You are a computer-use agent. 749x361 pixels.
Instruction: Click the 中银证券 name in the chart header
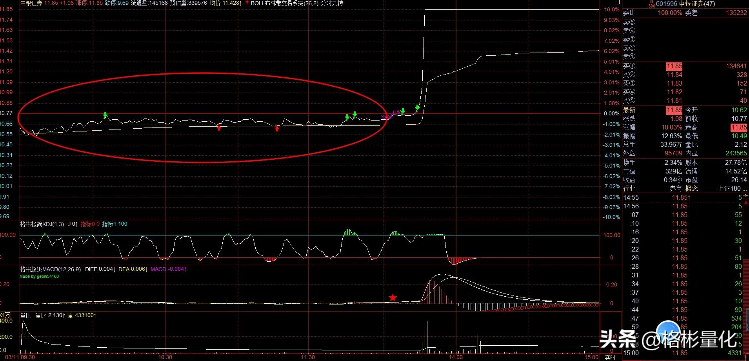tap(31, 3)
